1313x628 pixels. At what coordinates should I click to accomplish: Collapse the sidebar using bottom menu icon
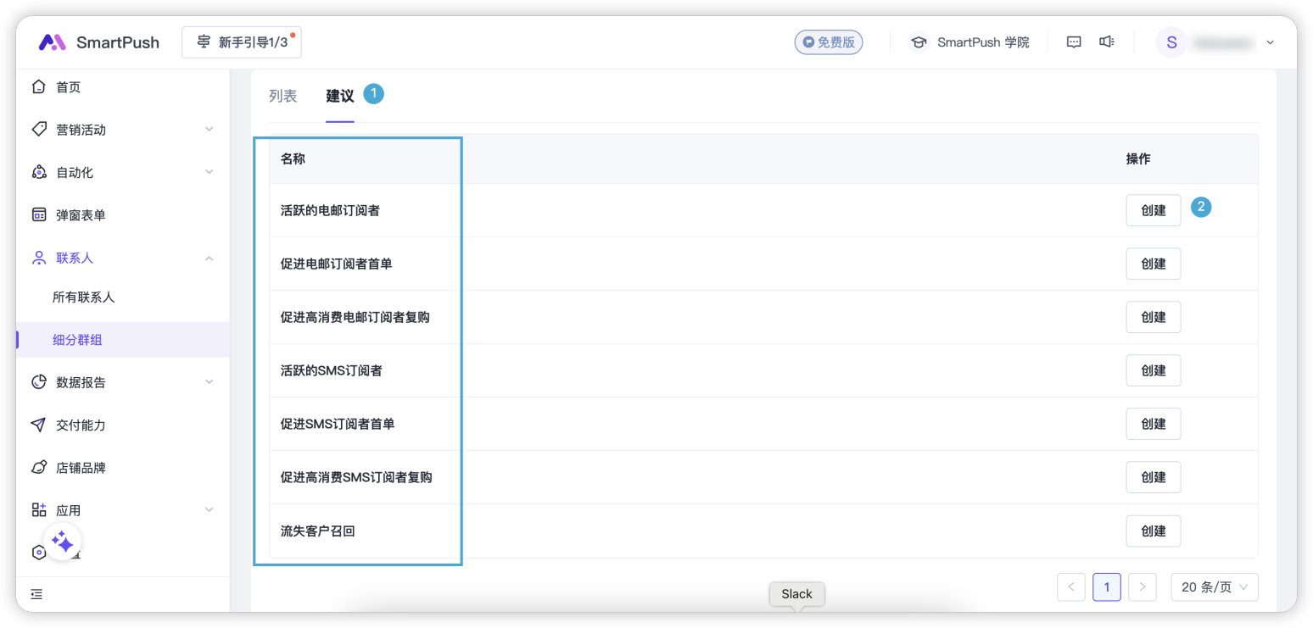[36, 594]
